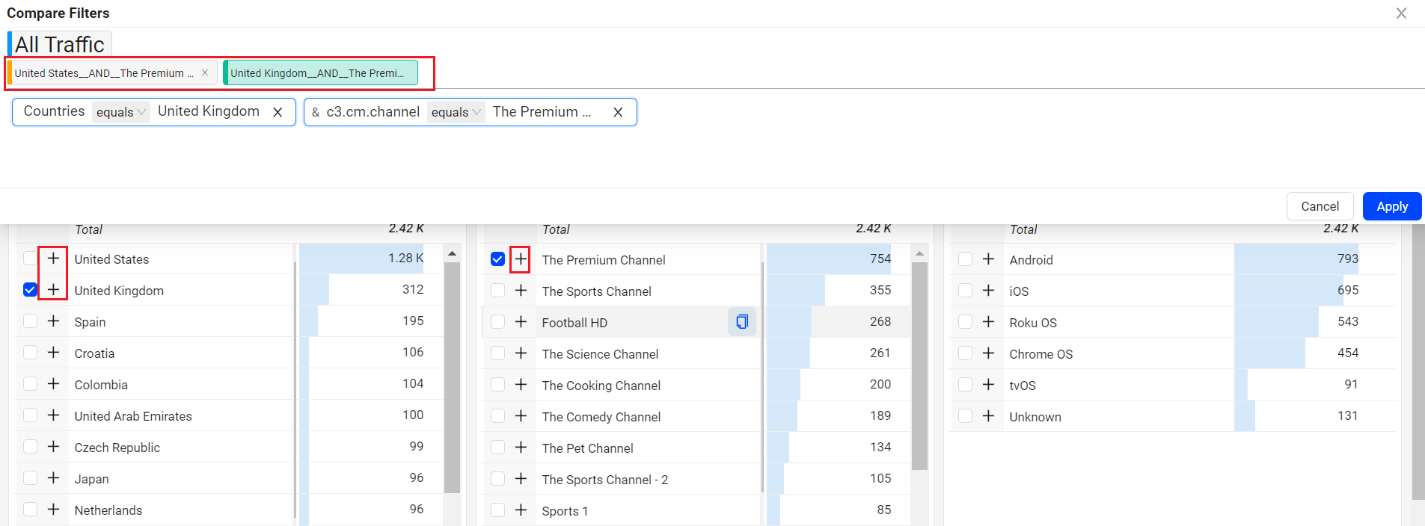Select the United States AND Premium filter tab
The image size is (1425, 526).
[103, 73]
